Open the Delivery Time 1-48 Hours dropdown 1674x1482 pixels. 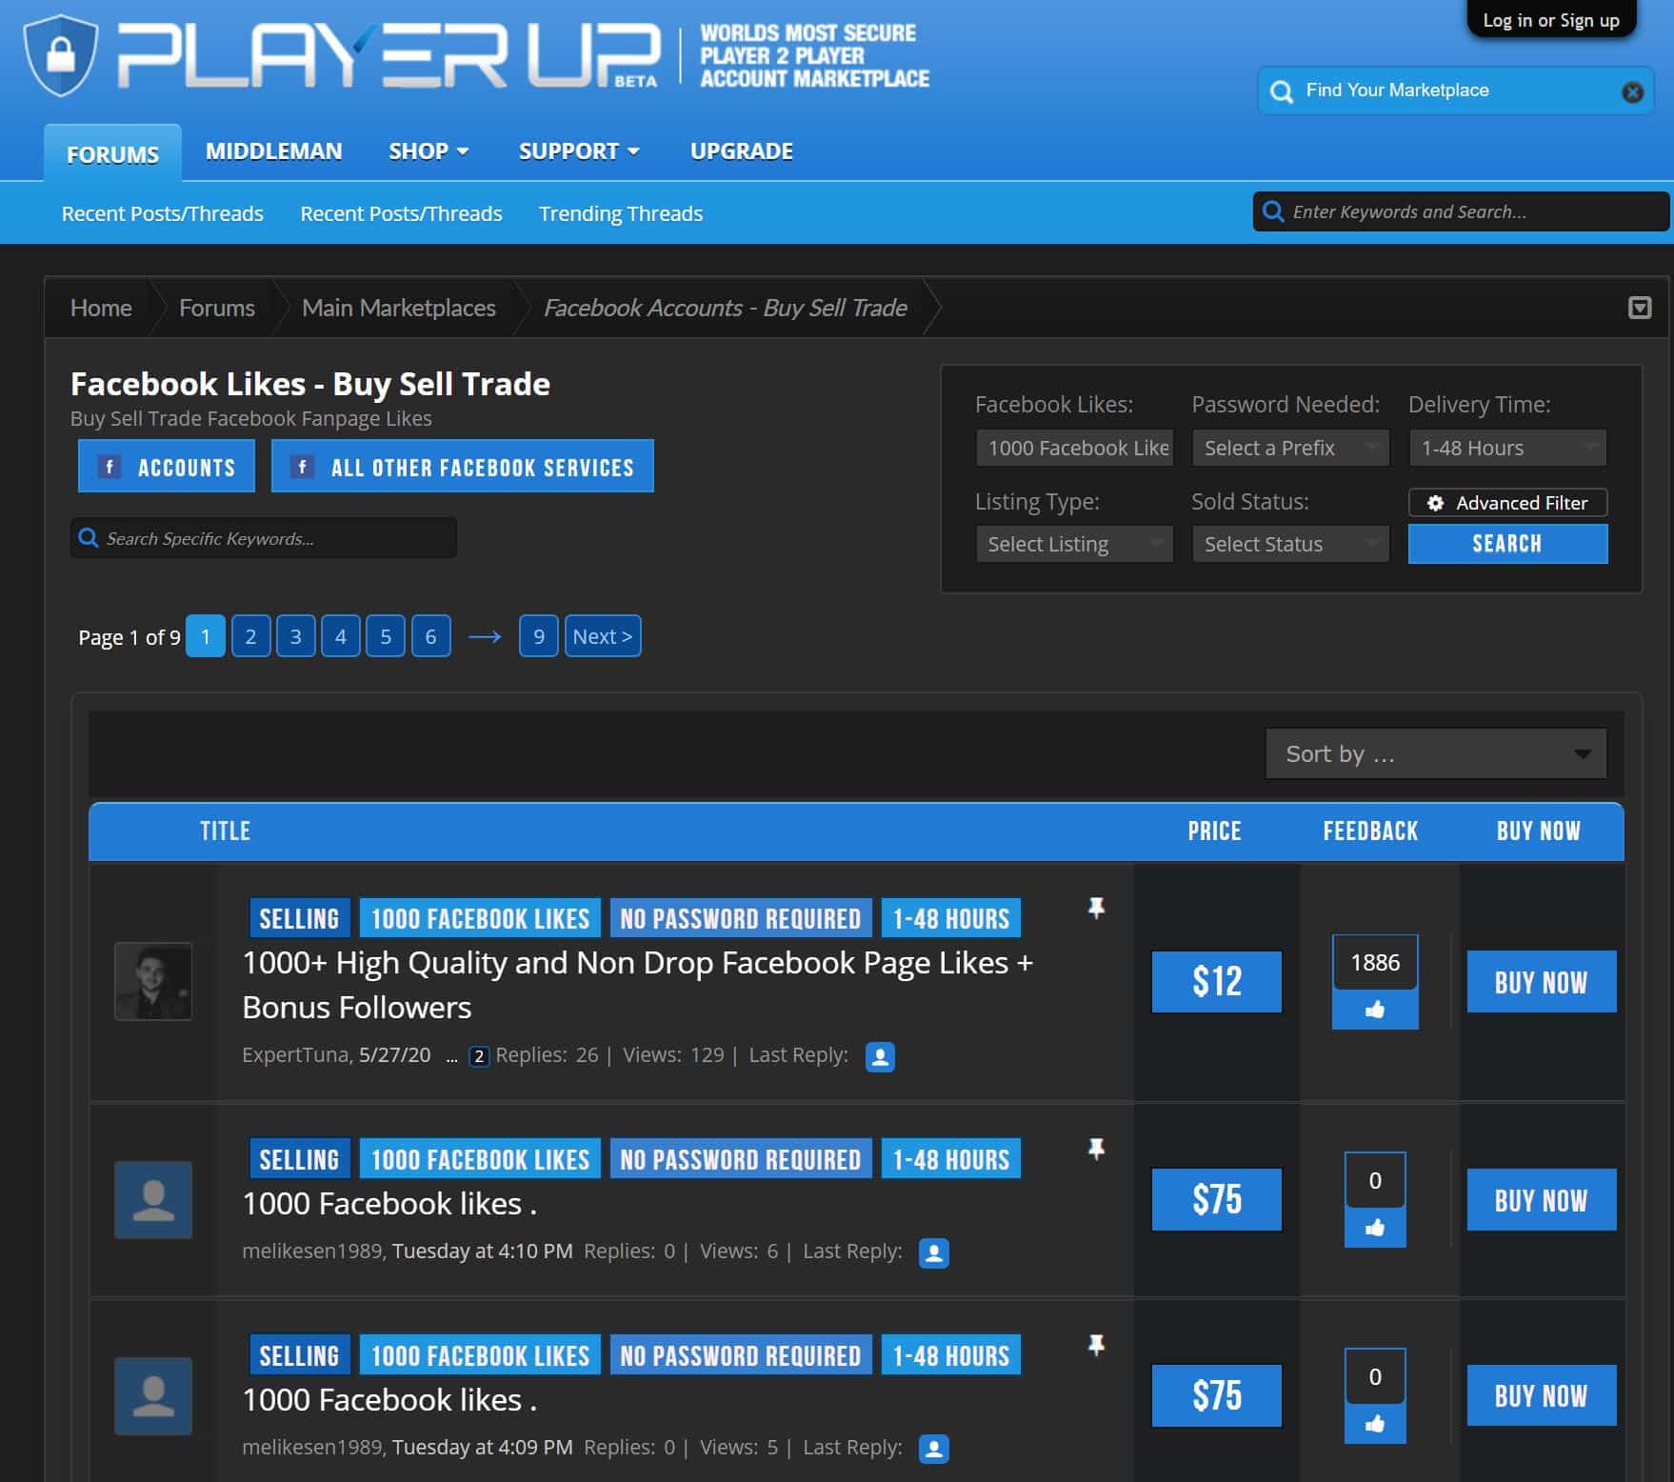click(1507, 448)
